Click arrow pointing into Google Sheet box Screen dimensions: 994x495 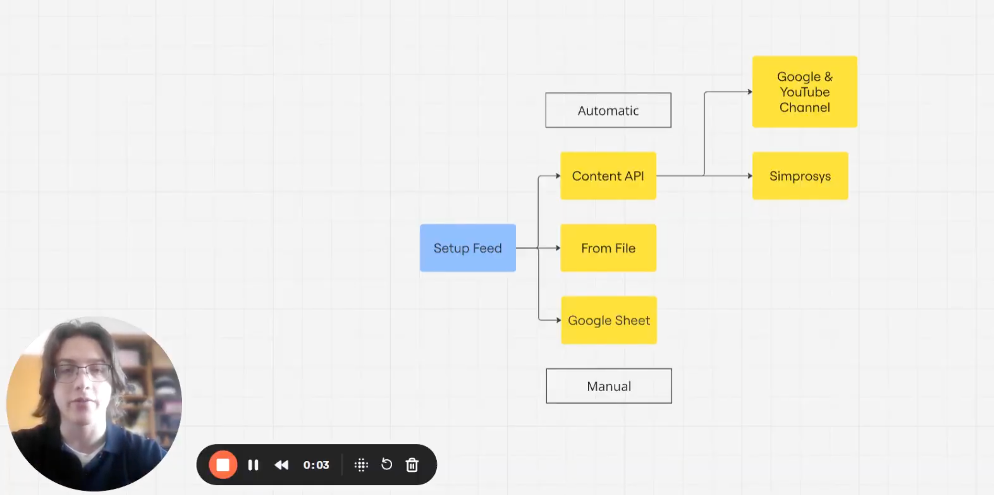pos(558,320)
